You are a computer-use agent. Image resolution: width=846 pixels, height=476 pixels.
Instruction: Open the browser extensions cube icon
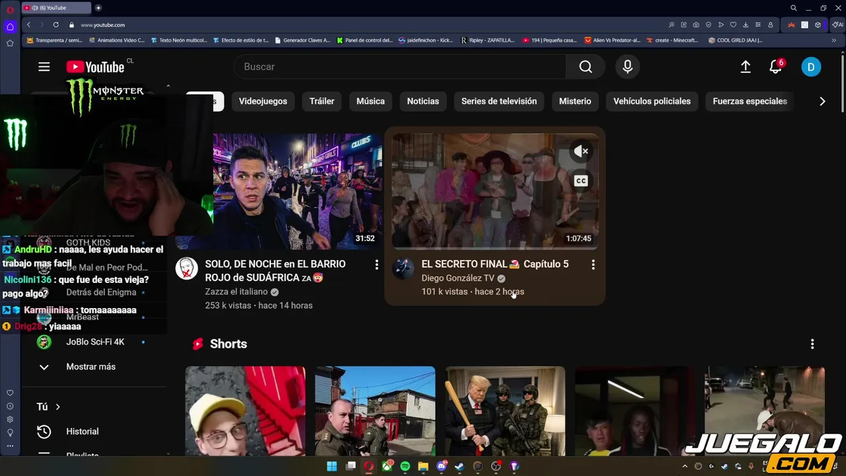(818, 24)
